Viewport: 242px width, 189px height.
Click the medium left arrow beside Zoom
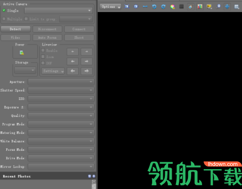[72, 61]
